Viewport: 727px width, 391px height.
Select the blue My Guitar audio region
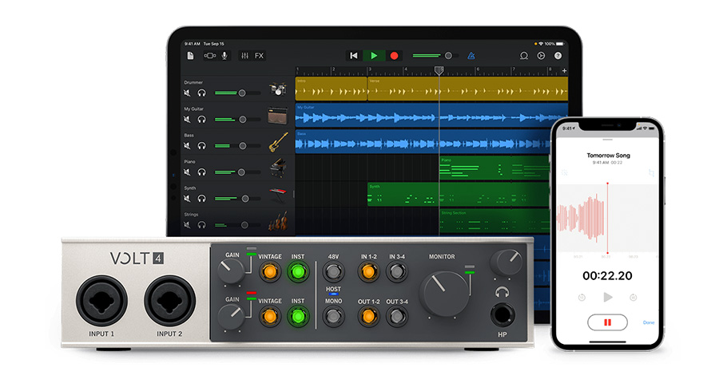pos(431,116)
